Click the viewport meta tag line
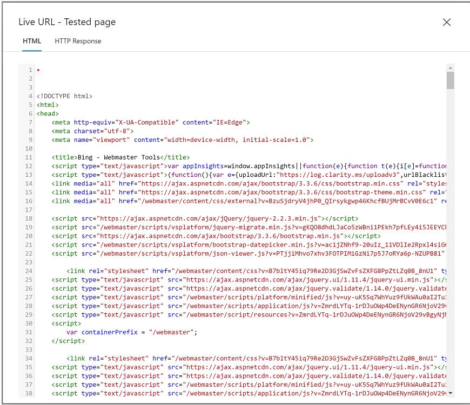This screenshot has height=405, width=470. [x=183, y=140]
